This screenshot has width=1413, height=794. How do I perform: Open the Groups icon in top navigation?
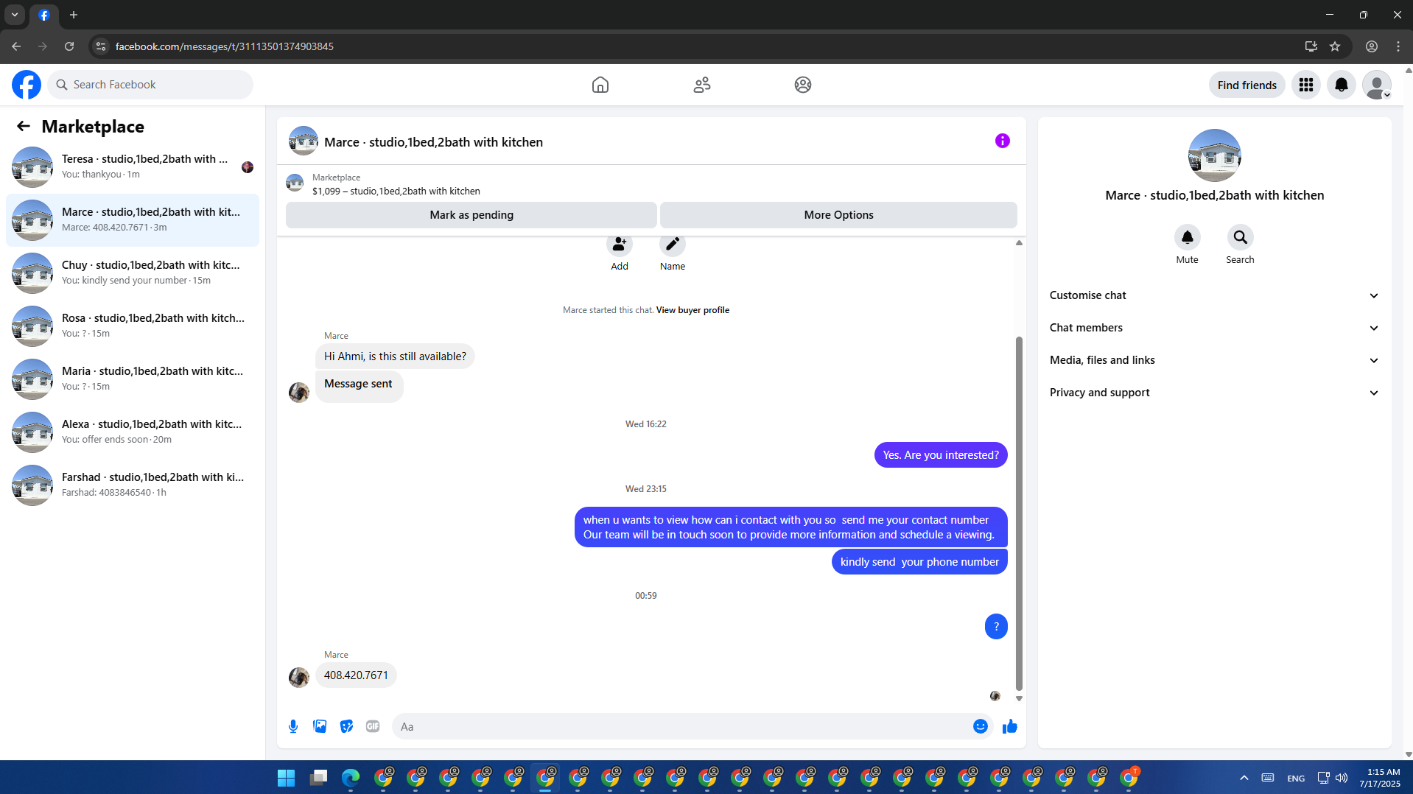pyautogui.click(x=803, y=85)
